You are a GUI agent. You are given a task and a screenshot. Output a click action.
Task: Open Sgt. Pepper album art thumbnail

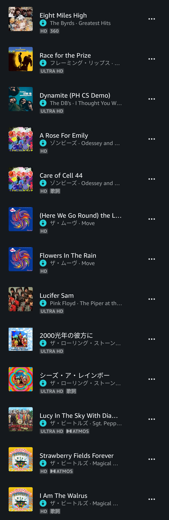pos(21,419)
